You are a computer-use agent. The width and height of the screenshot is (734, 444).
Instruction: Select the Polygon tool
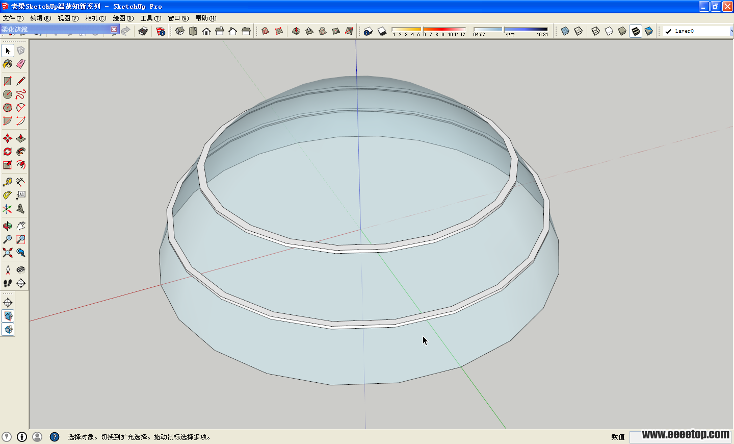click(8, 108)
